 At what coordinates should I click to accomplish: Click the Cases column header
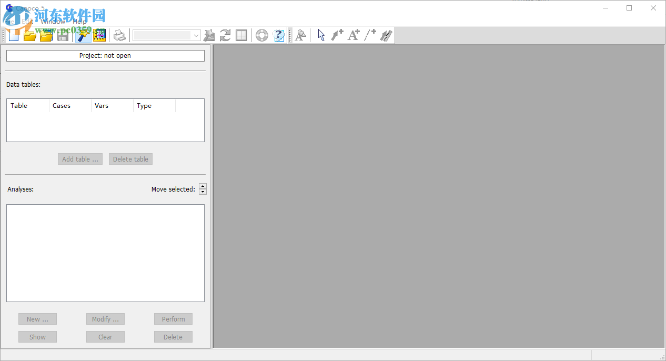coord(70,106)
